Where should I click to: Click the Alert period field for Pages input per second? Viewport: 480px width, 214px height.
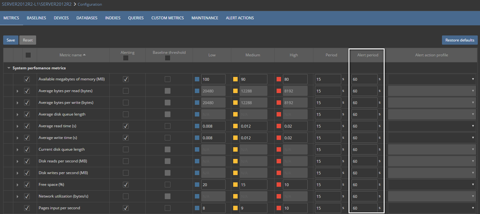[x=364, y=208]
